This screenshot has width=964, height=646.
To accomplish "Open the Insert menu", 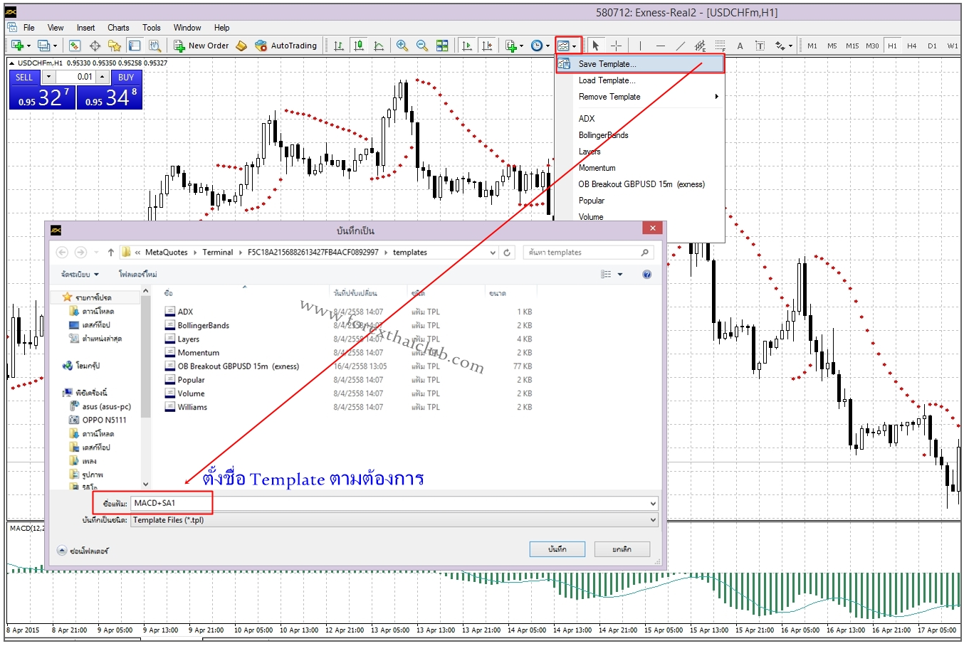I will pyautogui.click(x=85, y=28).
